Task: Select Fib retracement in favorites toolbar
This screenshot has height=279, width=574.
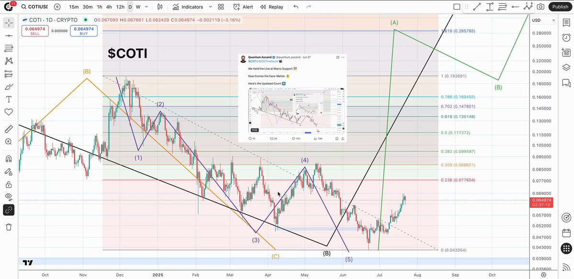Action: coord(502,7)
